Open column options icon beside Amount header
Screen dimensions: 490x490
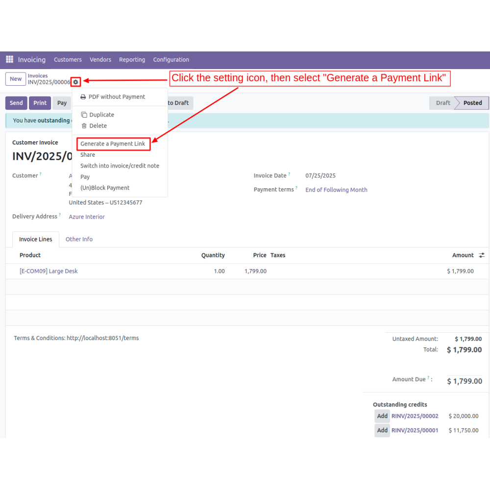pyautogui.click(x=482, y=255)
